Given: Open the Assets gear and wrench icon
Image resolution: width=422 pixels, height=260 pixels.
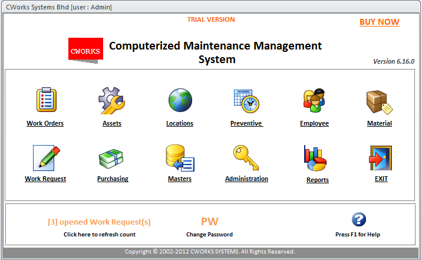Looking at the screenshot, I should pos(111,100).
